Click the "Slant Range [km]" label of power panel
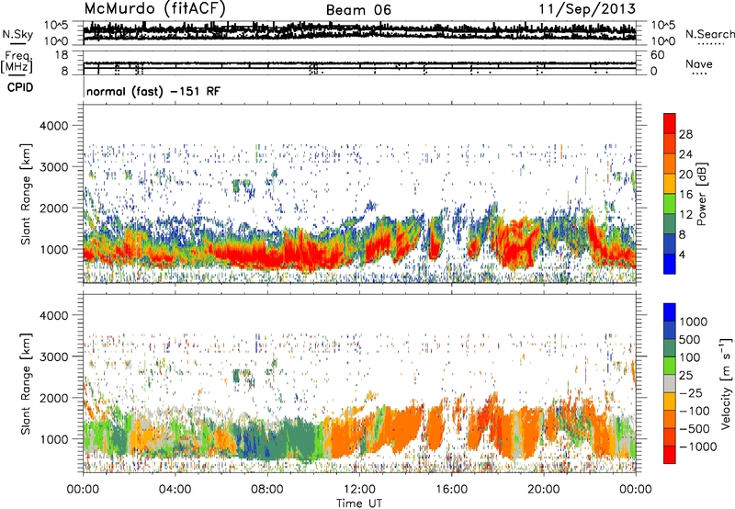Viewport: 735px width, 509px height. 26,194
